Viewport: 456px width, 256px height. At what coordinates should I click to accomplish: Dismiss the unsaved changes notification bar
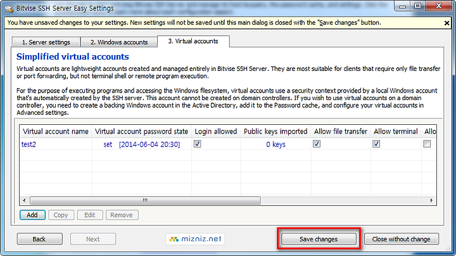[446, 23]
